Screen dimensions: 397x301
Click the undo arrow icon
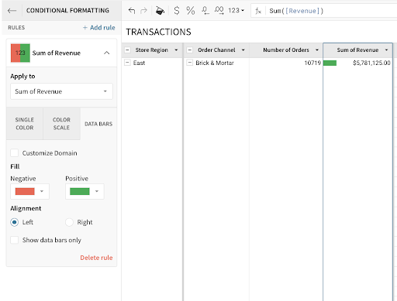tap(132, 11)
